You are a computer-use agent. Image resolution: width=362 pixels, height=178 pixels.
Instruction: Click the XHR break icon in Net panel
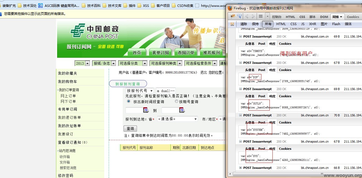click(232, 24)
